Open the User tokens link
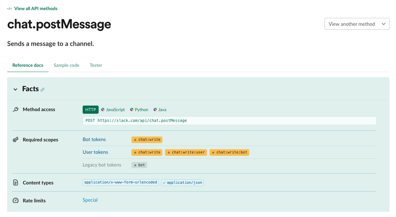 (95, 152)
